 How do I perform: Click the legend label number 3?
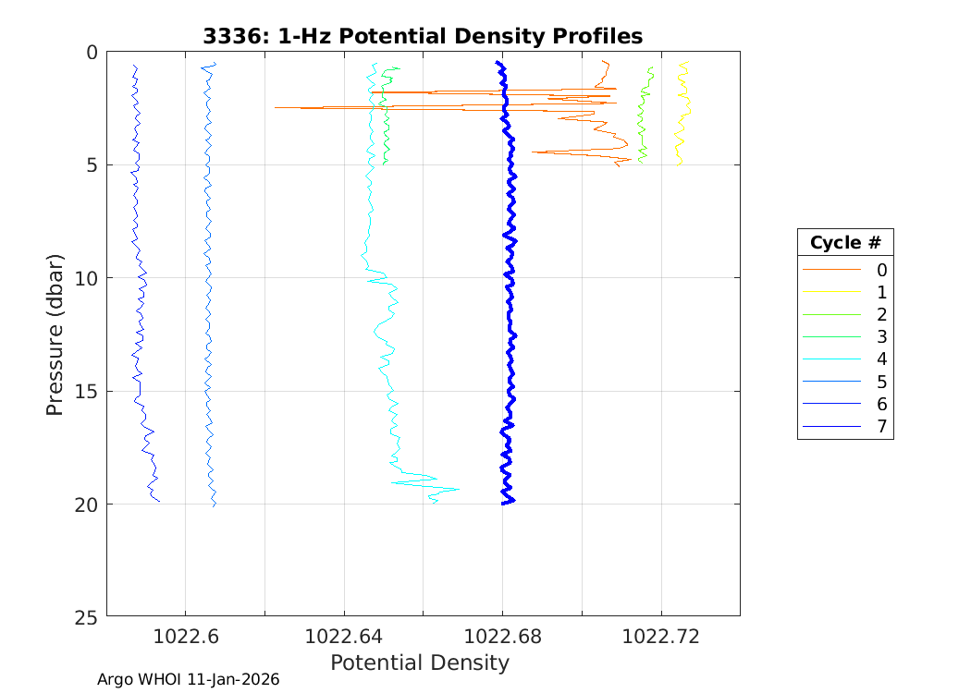click(x=881, y=337)
